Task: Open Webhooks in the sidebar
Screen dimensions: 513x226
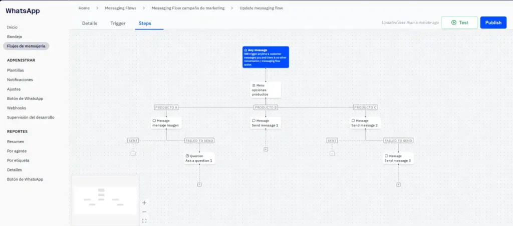Action: pos(17,108)
